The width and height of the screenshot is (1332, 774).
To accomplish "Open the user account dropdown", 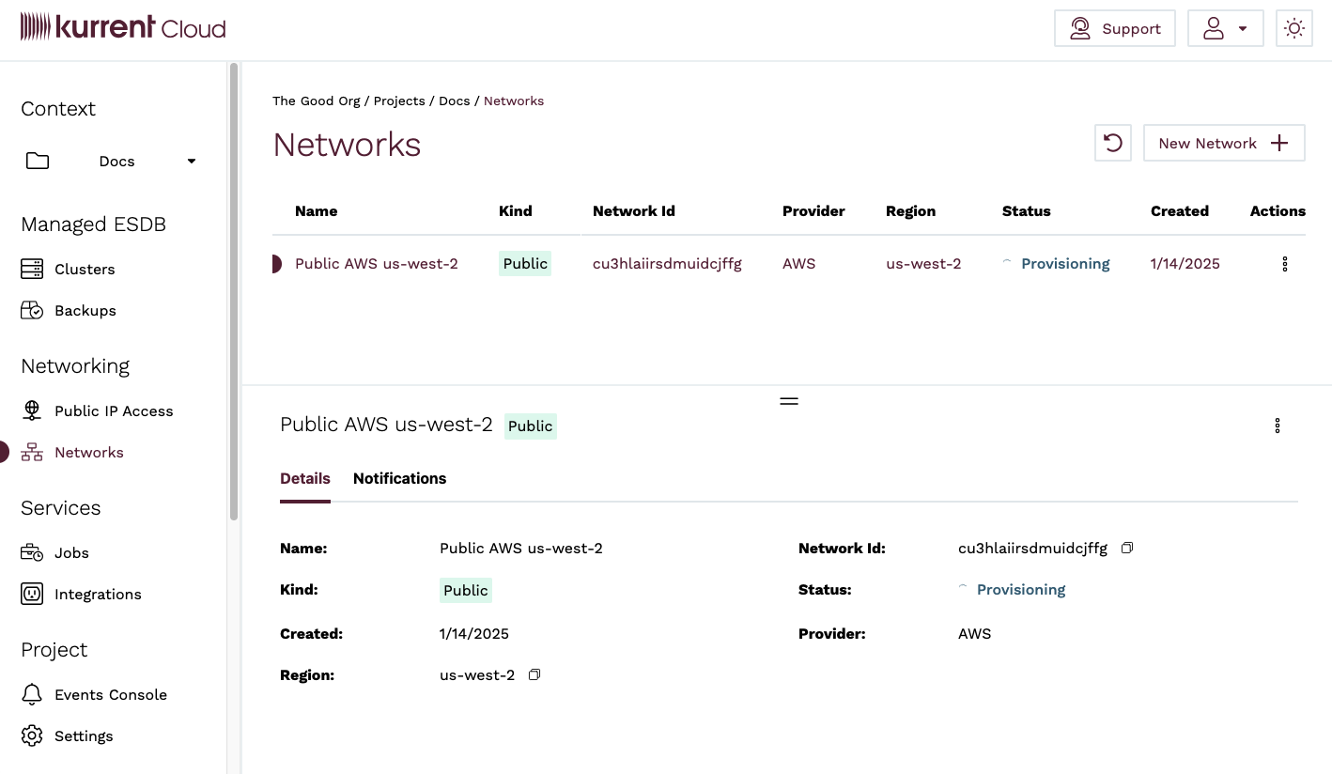I will click(1225, 28).
